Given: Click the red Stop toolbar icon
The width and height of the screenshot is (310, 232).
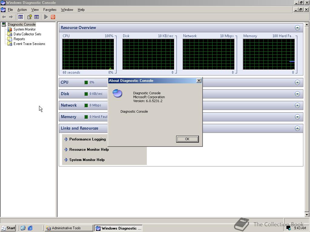Looking at the screenshot, I should click(x=53, y=17).
